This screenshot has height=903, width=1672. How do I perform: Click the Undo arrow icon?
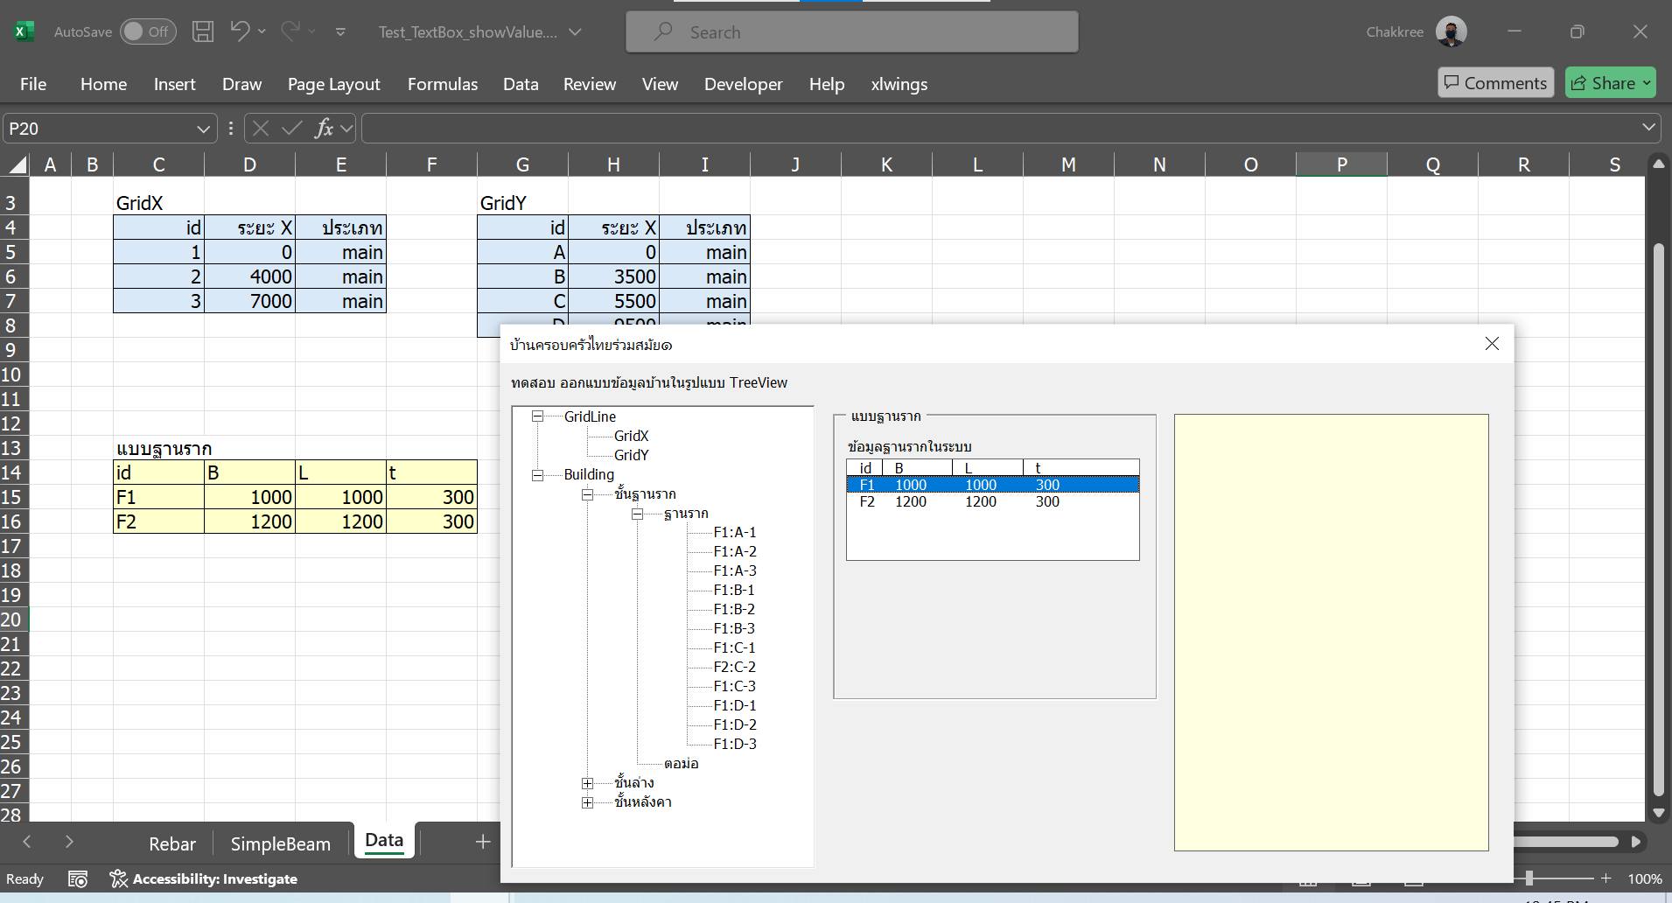[x=240, y=31]
